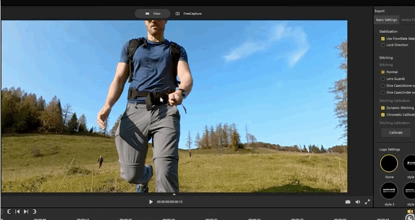Toggle Dynamic Stitching checkbox
Screen dimensions: 415x220
[x=383, y=108]
